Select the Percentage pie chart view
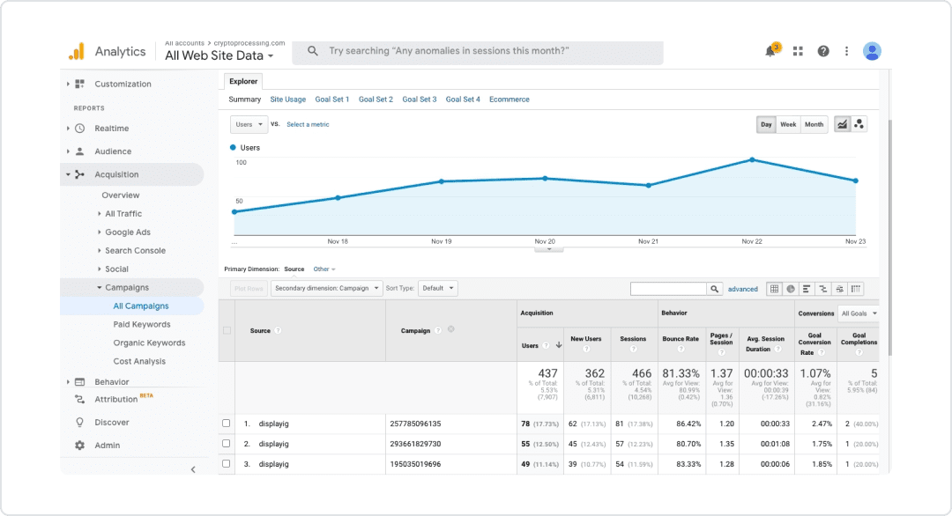This screenshot has width=952, height=516. [x=791, y=289]
